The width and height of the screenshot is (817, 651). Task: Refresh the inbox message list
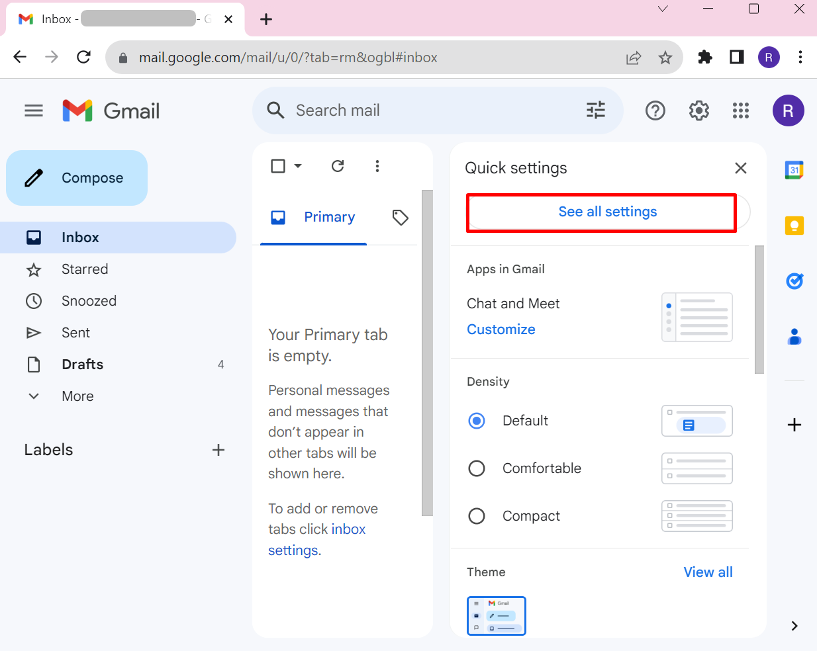click(338, 166)
